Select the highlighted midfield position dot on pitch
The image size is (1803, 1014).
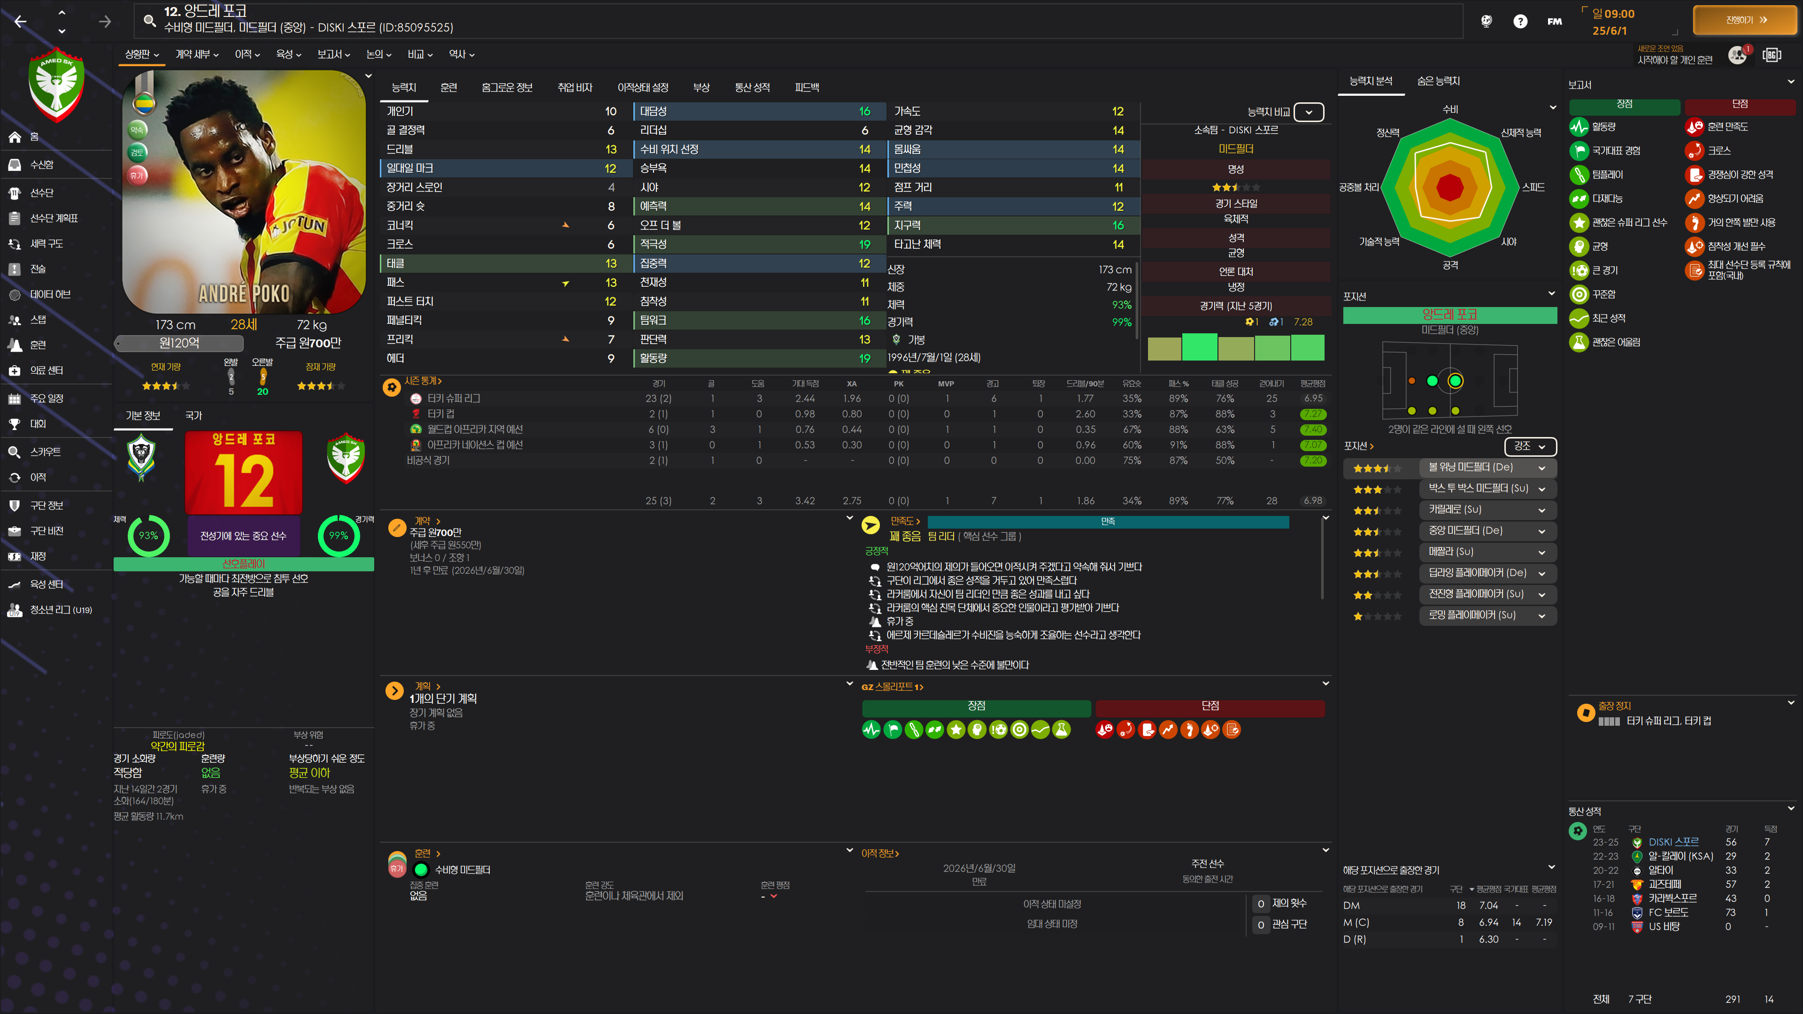pos(1455,381)
